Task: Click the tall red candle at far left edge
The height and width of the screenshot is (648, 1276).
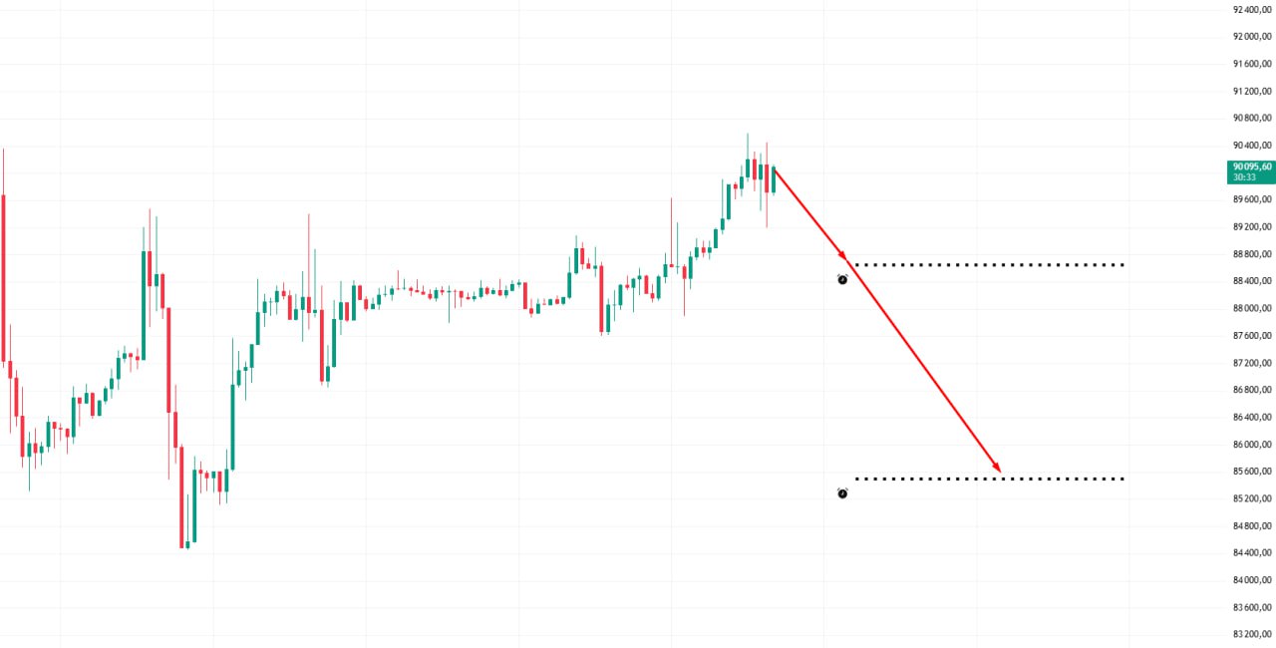Action: point(4,279)
